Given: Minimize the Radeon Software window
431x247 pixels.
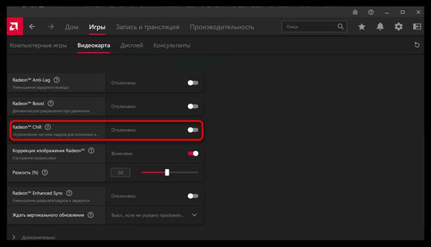Looking at the screenshot, I should pos(387,13).
